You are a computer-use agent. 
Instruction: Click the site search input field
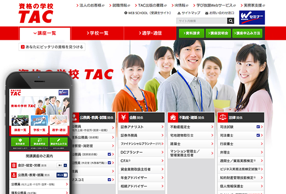point(202,21)
